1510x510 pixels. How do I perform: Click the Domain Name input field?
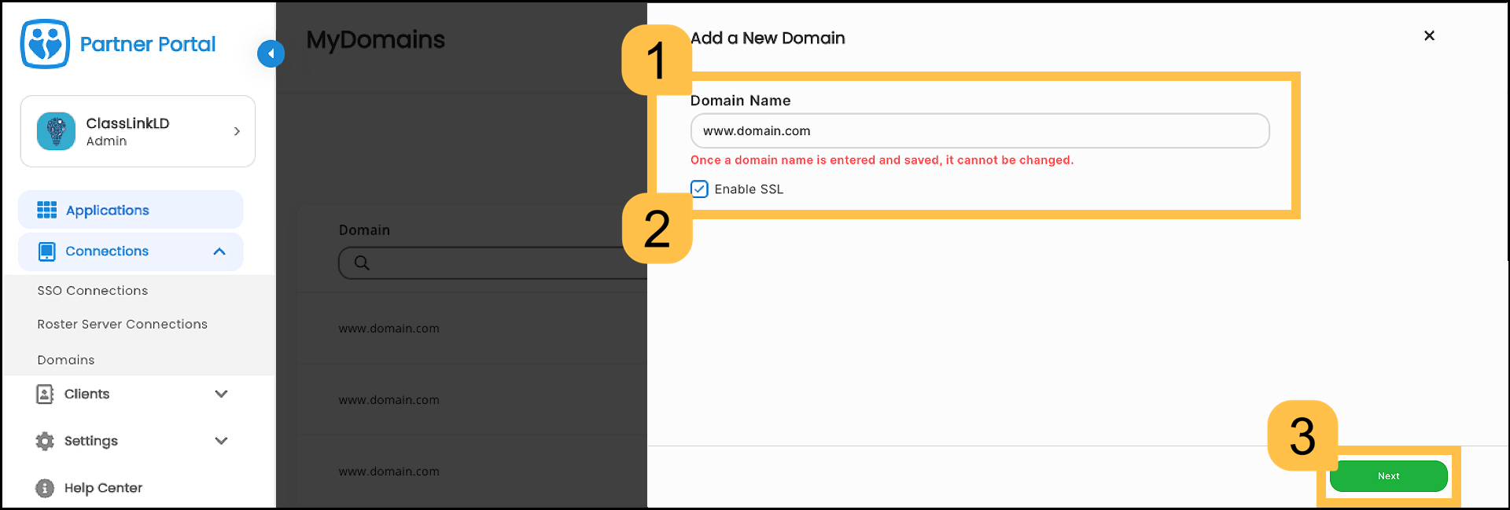click(x=979, y=131)
